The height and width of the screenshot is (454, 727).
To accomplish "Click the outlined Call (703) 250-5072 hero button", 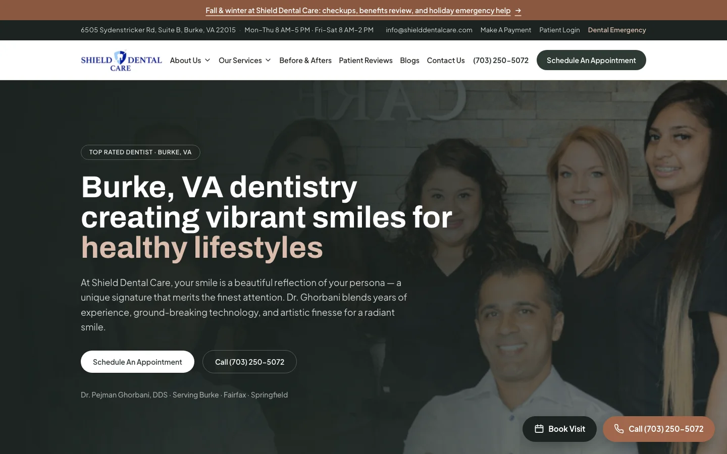I will (x=249, y=362).
